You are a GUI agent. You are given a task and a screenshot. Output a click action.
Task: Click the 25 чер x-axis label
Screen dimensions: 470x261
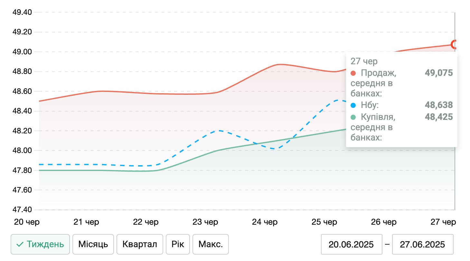pos(324,222)
